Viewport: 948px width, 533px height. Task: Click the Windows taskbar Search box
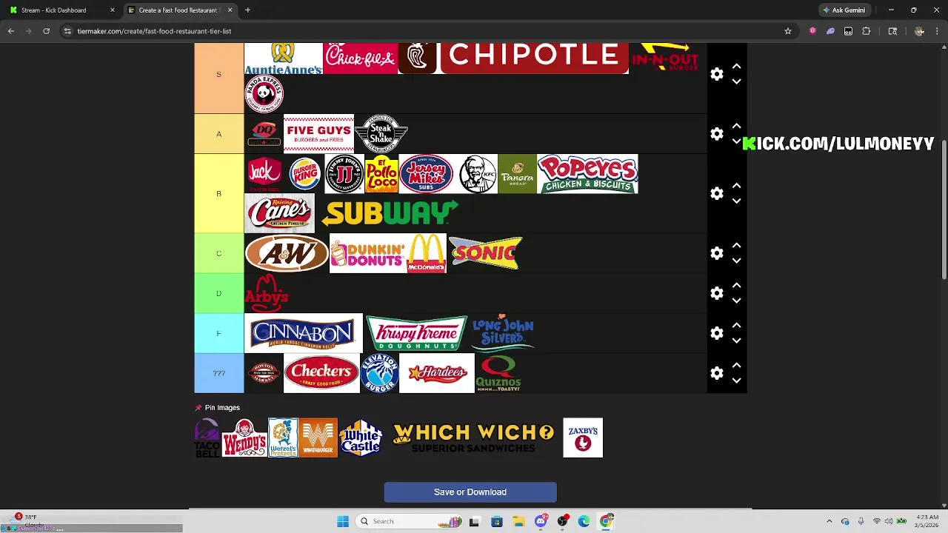407,521
